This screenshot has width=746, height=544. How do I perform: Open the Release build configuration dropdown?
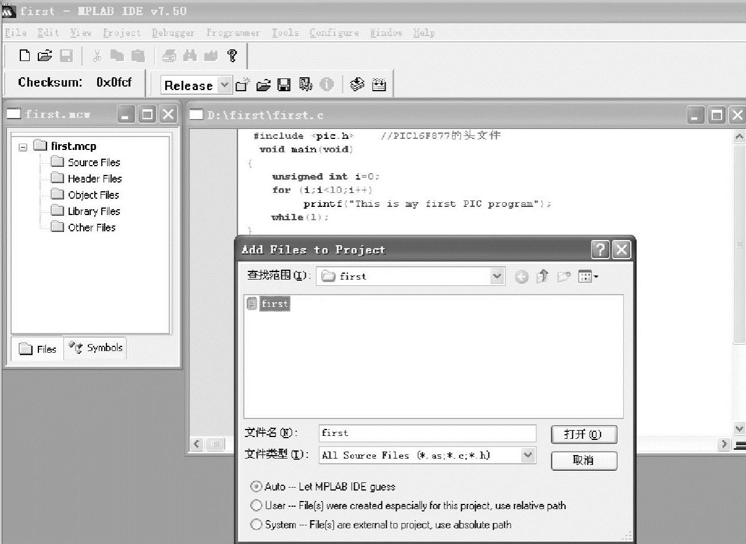[x=225, y=85]
